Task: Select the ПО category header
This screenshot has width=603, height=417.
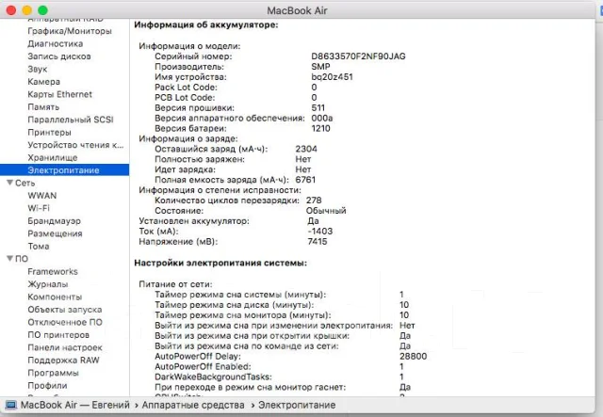Action: [22, 259]
